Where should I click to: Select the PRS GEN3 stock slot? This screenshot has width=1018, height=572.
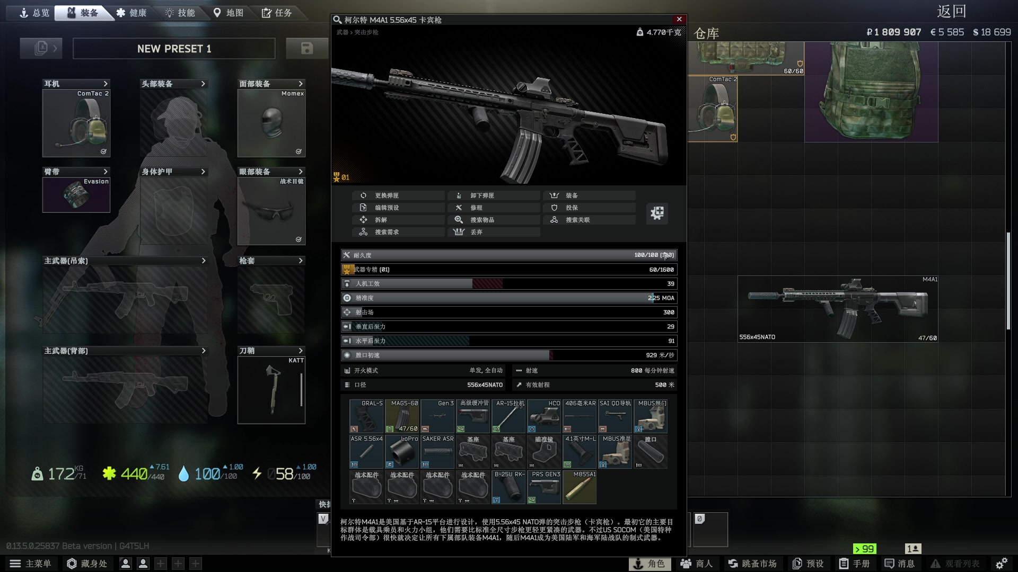(x=544, y=487)
